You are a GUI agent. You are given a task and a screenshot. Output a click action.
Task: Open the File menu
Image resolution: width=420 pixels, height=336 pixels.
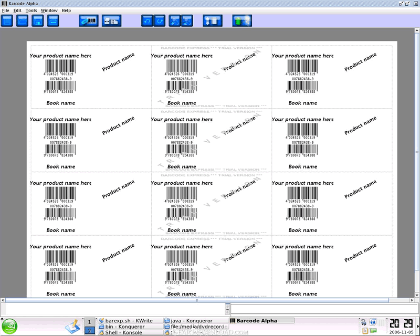coord(5,10)
